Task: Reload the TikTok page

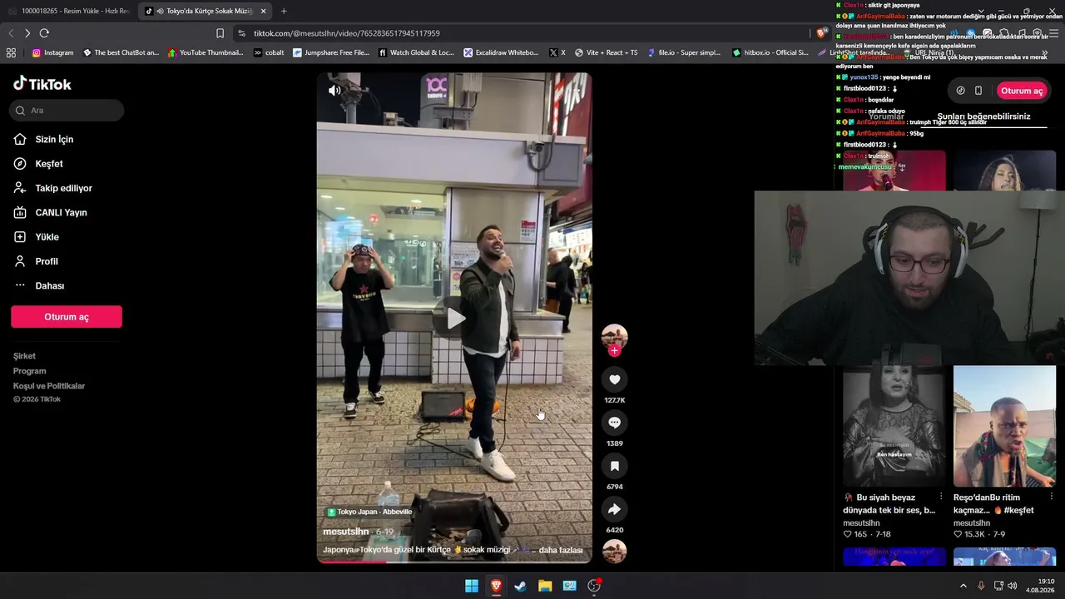Action: tap(44, 33)
